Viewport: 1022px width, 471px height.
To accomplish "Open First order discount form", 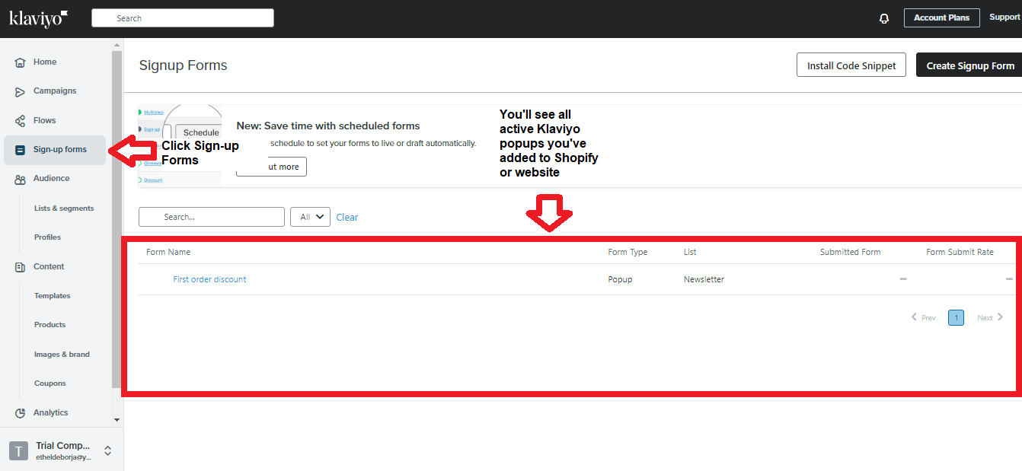I will tap(209, 279).
